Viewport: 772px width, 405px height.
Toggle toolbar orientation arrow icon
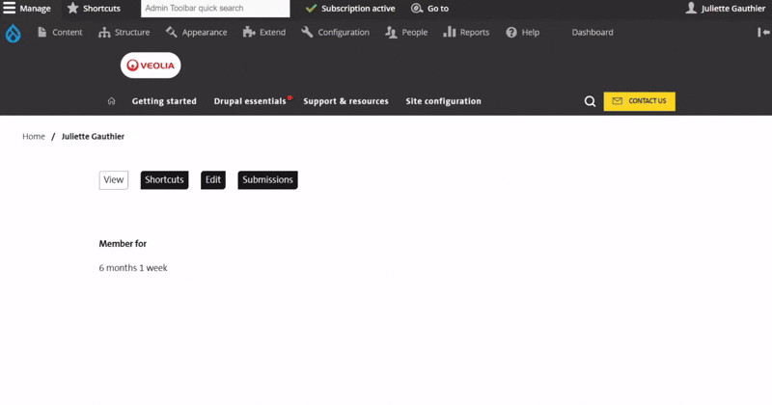pyautogui.click(x=763, y=33)
